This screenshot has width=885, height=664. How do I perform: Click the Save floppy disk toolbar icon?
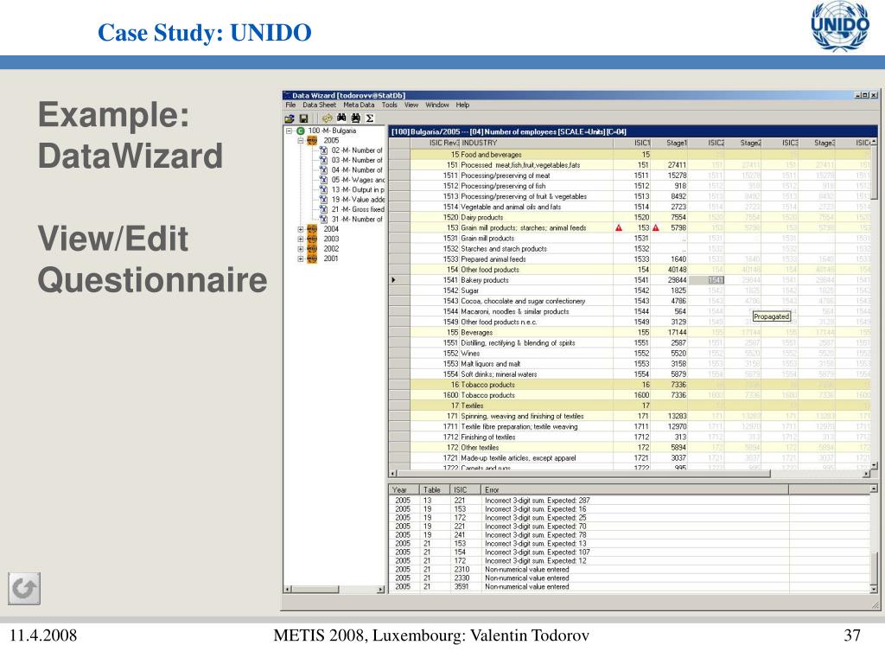[303, 118]
